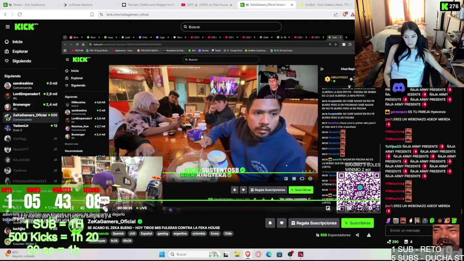Open the Dota 2 taskbar icon

[301, 254]
